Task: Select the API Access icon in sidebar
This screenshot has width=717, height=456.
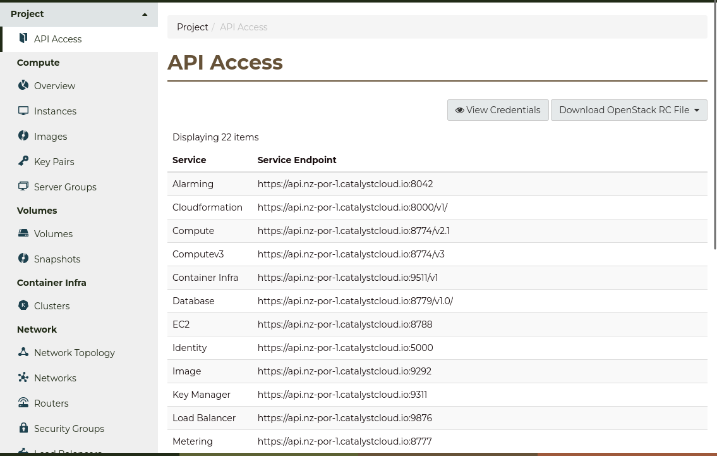Action: [23, 38]
